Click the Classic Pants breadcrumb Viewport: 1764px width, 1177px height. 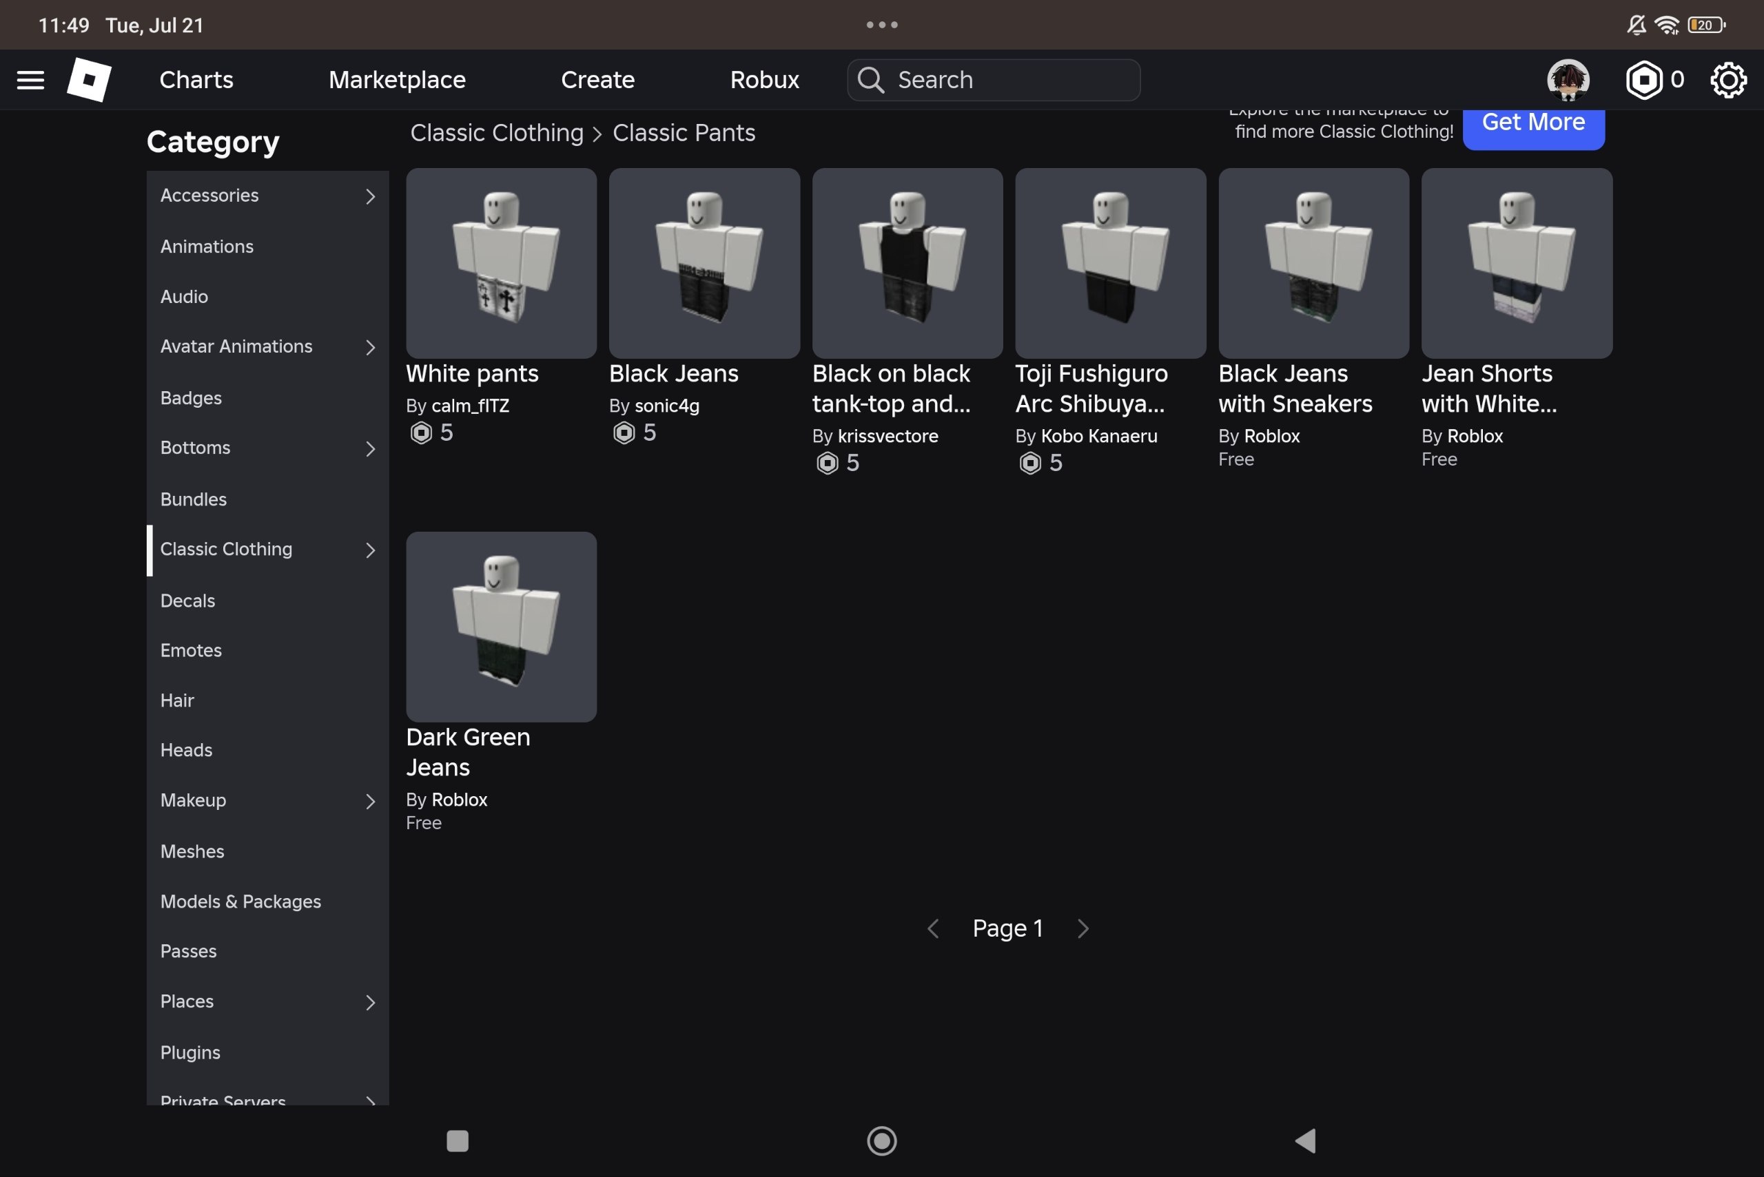tap(684, 133)
